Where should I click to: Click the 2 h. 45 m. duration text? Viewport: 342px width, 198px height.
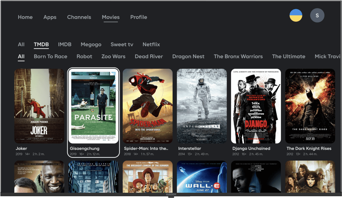pyautogui.click(x=256, y=154)
